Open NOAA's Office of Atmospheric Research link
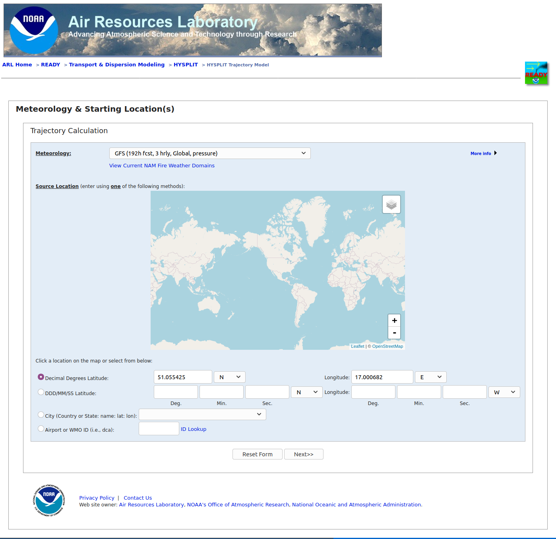 click(x=238, y=504)
